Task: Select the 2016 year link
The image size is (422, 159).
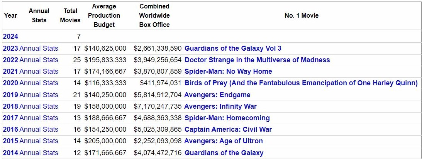Action: coord(10,129)
